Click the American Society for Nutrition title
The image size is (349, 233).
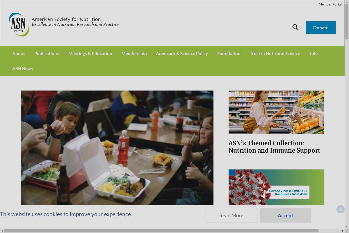tap(66, 19)
